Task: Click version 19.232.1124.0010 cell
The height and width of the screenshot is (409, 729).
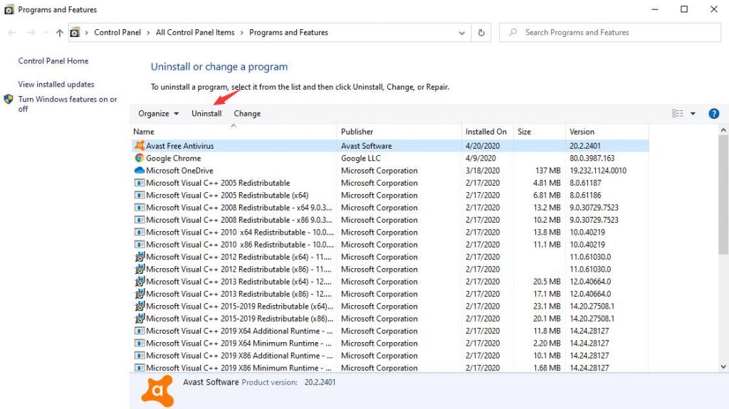Action: coord(598,171)
